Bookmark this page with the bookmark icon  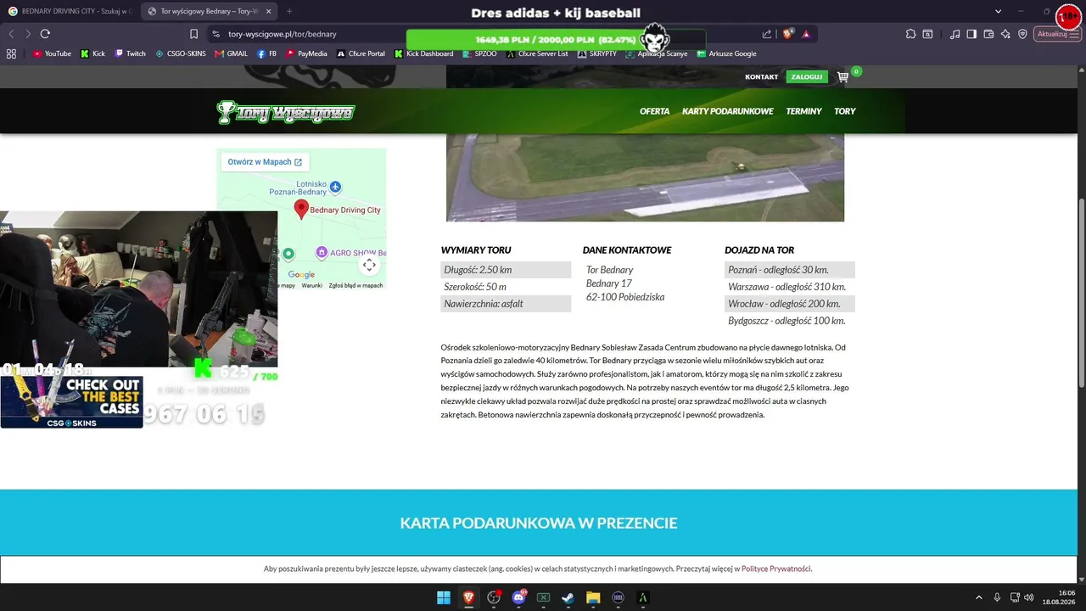coord(193,34)
